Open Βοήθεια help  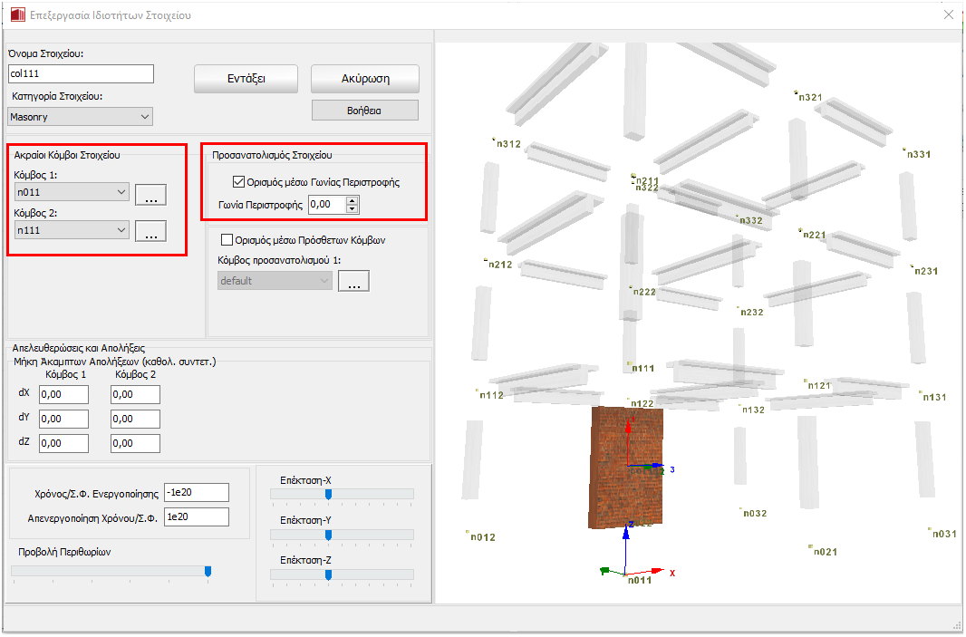(364, 111)
